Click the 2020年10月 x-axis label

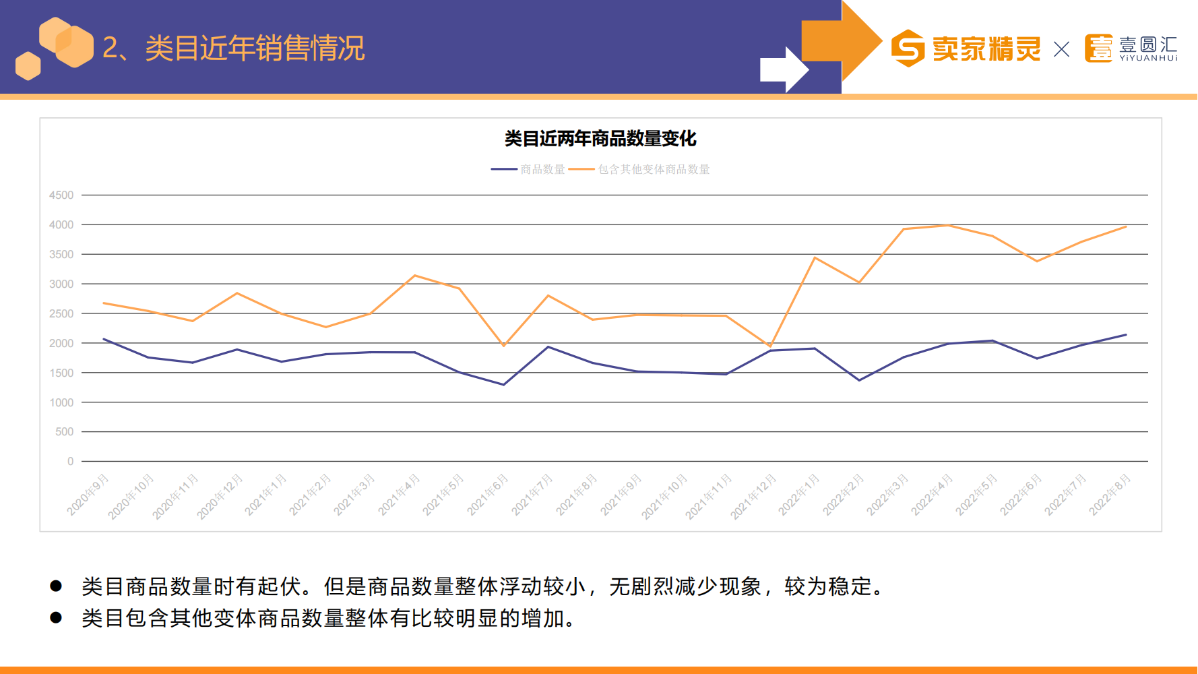point(131,497)
